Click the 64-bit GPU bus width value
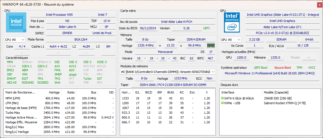Screen dimensions: 323x138 (309, 40)
